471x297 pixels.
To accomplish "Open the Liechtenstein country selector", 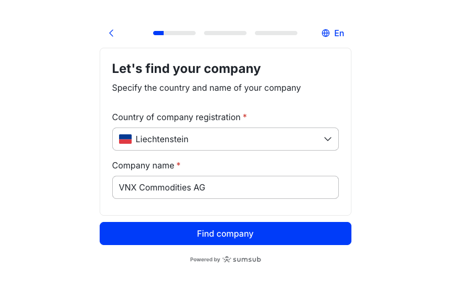I will coord(225,139).
